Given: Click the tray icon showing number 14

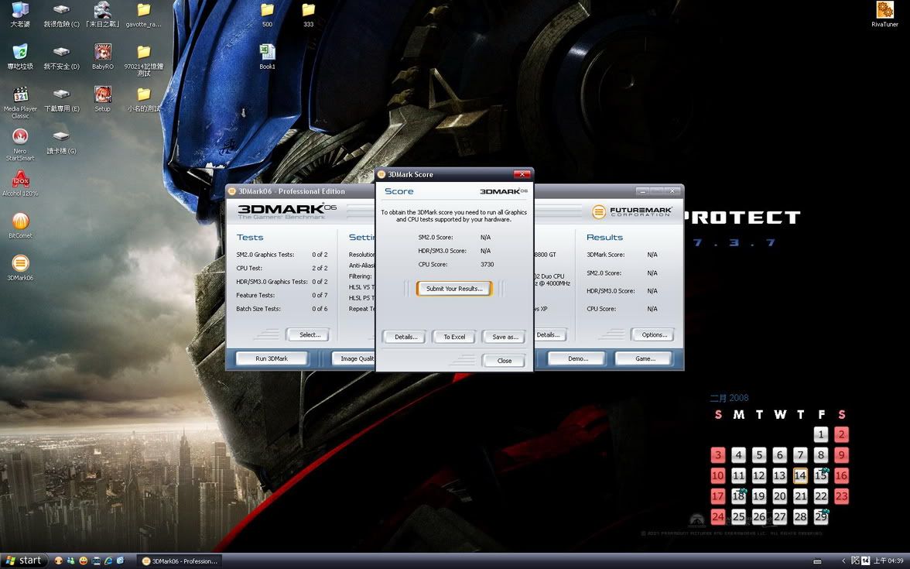Looking at the screenshot, I should (x=865, y=560).
